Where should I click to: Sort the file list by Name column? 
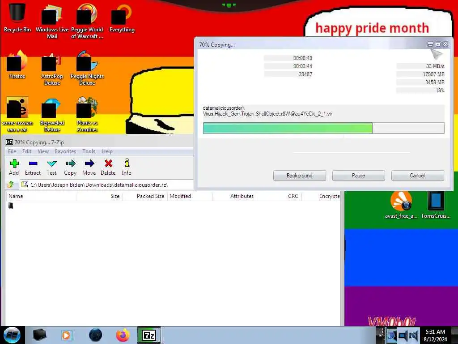(42, 196)
